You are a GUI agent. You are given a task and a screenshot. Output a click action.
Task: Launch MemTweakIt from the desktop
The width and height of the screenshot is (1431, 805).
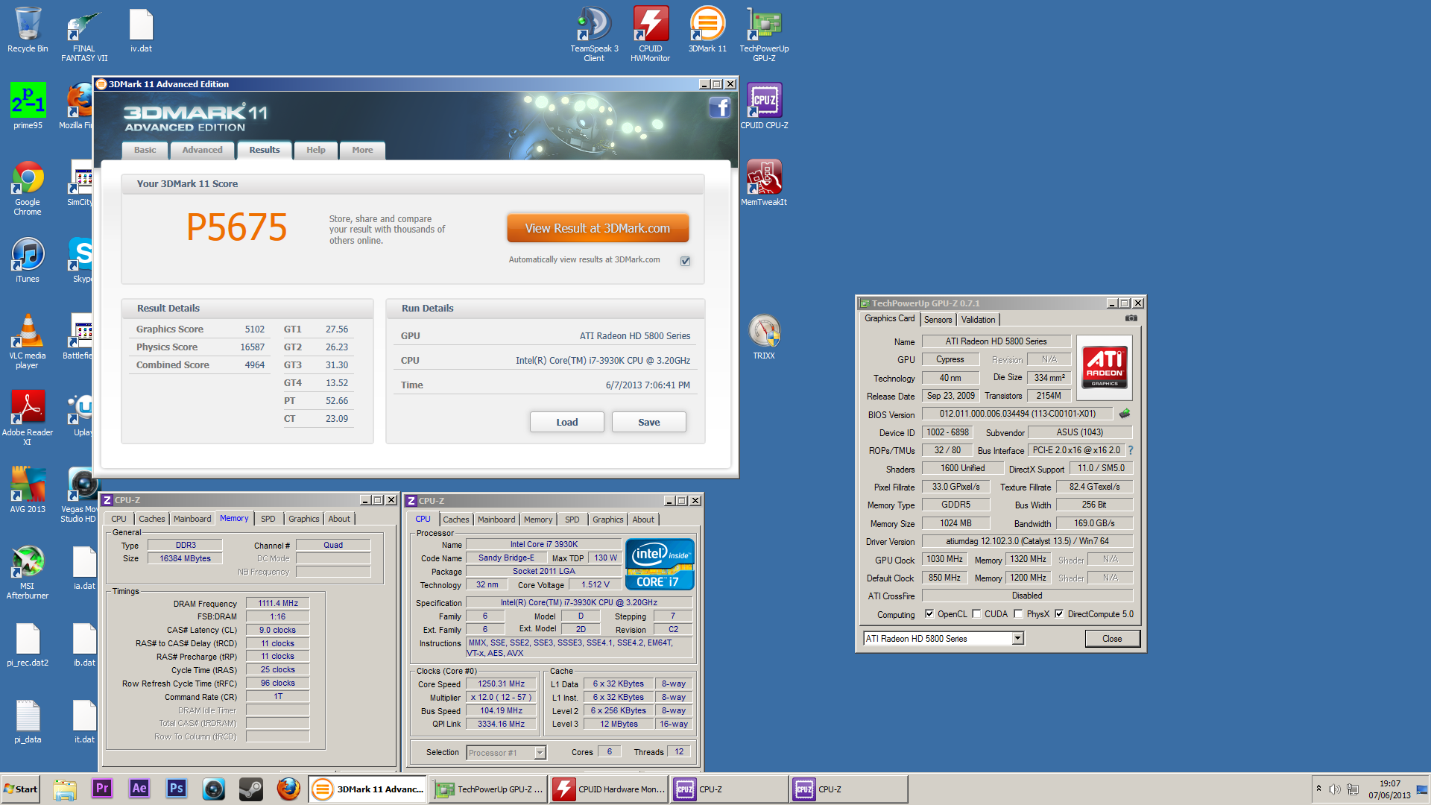(764, 183)
